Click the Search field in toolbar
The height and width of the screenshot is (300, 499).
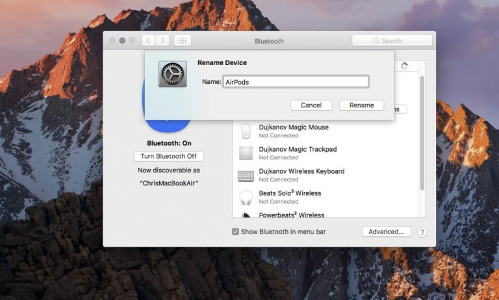click(x=392, y=40)
